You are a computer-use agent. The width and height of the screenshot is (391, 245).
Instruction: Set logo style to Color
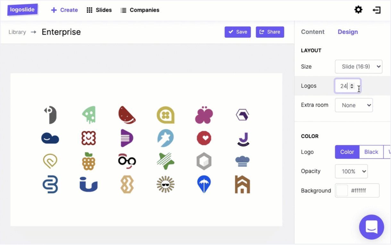[347, 152]
